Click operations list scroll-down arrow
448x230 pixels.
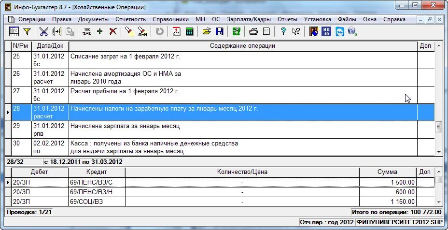pyautogui.click(x=438, y=152)
